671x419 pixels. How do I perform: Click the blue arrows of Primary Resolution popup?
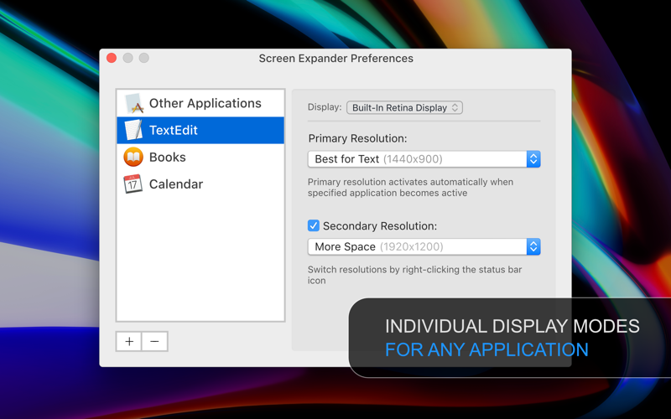[x=533, y=159]
